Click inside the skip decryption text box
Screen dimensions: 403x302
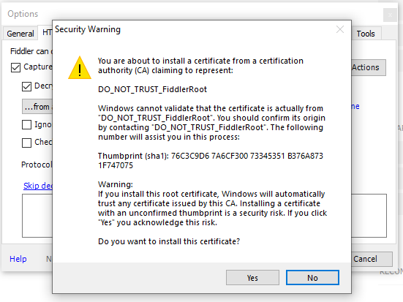point(37,216)
